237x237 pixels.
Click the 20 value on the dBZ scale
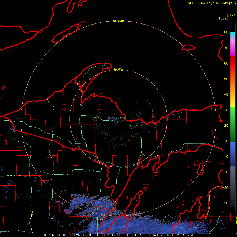point(226,126)
